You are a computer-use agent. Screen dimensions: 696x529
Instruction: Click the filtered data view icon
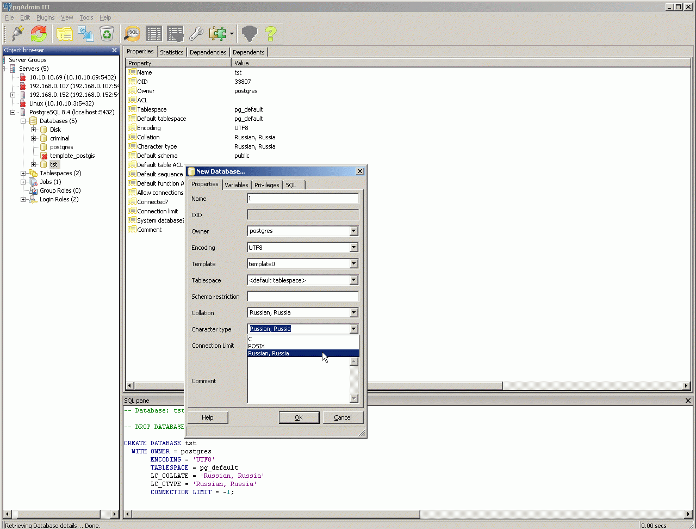point(175,34)
